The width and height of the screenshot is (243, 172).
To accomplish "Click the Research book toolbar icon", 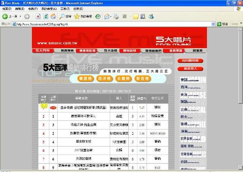I will [143, 17].
